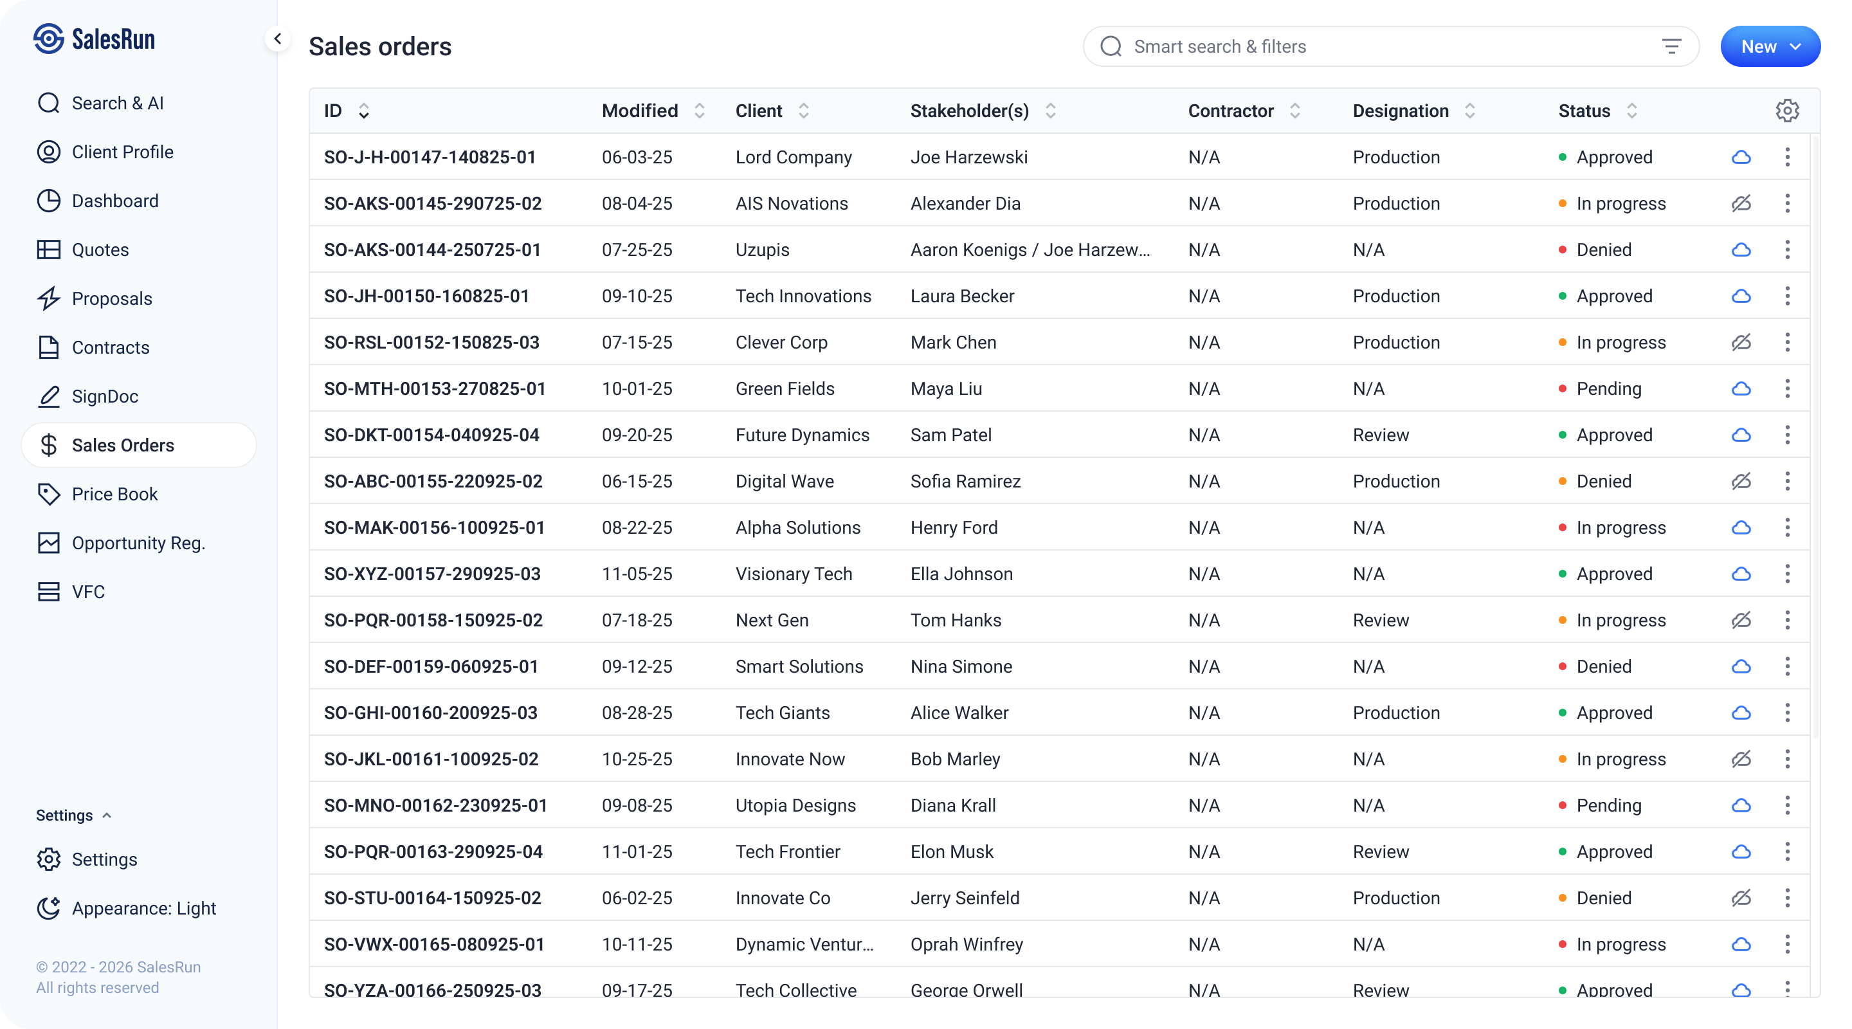Viewport: 1852px width, 1029px height.
Task: Open the SignDoc page
Action: (105, 396)
